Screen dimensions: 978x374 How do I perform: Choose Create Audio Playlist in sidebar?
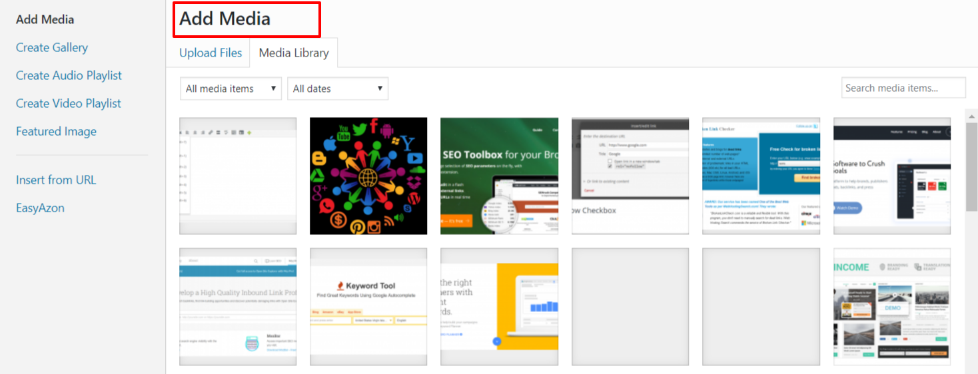[69, 75]
